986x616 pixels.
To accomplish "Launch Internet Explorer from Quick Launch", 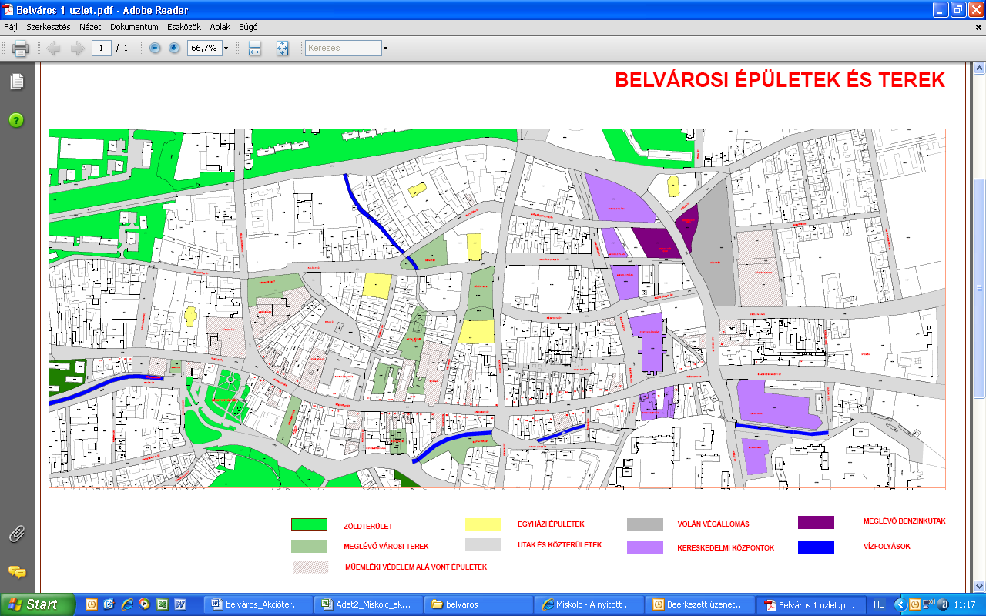I will pyautogui.click(x=127, y=604).
